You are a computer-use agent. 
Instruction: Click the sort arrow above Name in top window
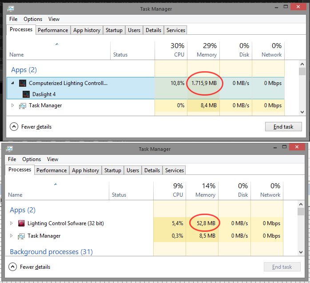pyautogui.click(x=57, y=44)
